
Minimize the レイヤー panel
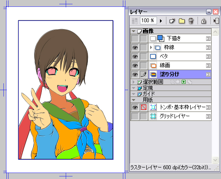coord(209,12)
